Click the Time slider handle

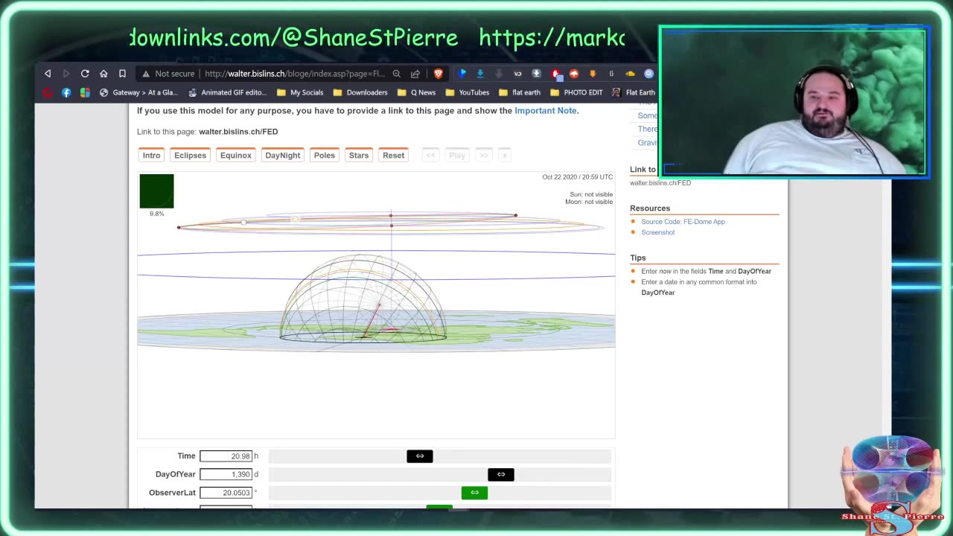[x=420, y=456]
